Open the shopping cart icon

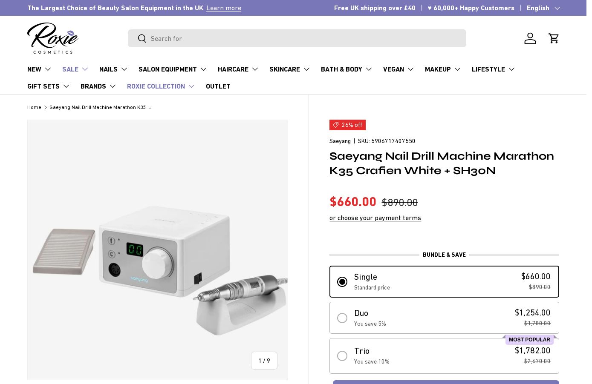point(554,38)
